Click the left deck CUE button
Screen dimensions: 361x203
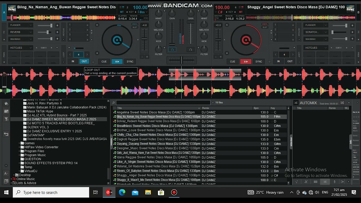(x=104, y=61)
